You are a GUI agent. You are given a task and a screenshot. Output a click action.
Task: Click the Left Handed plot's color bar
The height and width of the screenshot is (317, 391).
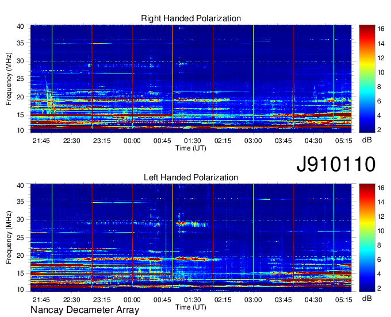click(x=367, y=238)
